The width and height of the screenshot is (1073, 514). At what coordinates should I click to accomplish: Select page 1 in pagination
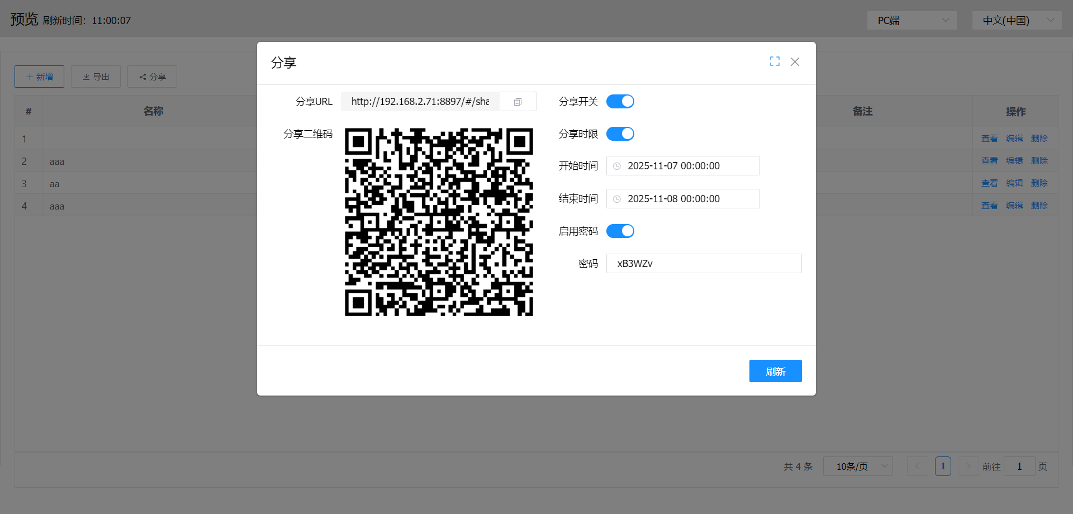[943, 467]
